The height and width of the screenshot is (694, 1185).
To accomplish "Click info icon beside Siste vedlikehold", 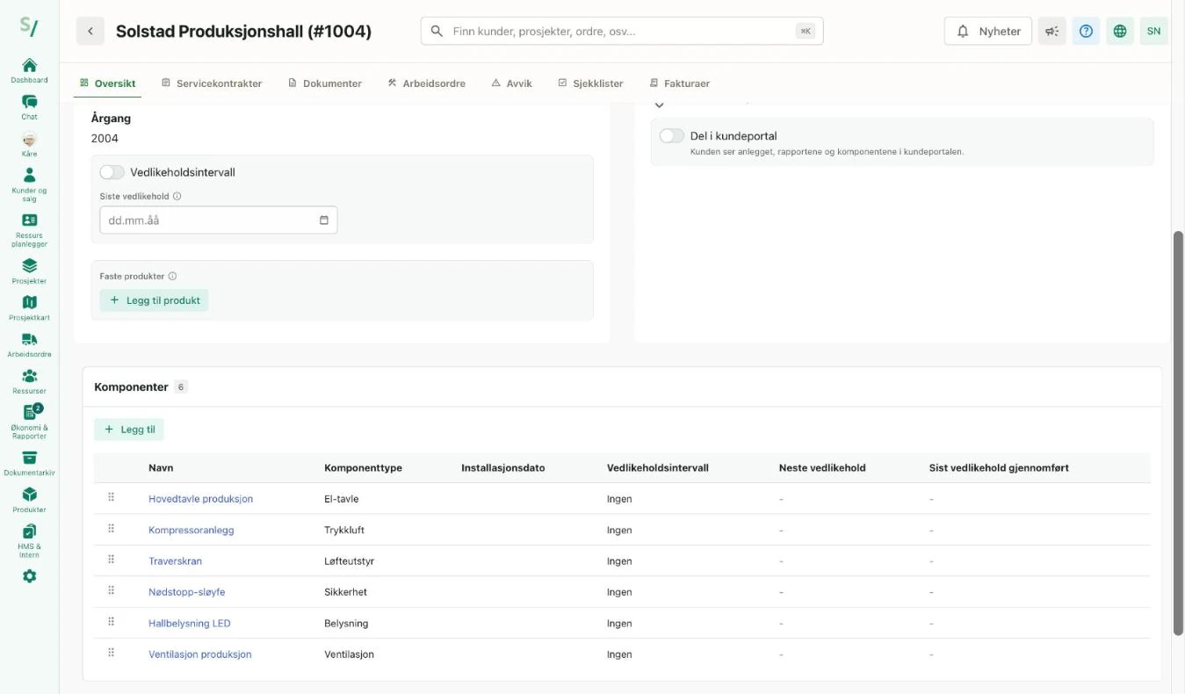I will pos(177,197).
